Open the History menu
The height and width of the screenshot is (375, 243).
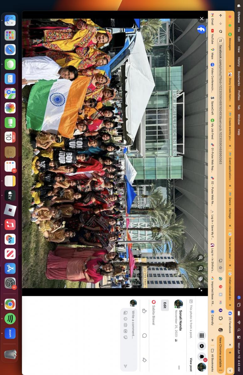239,62
